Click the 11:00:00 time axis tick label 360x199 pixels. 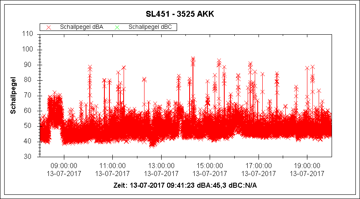click(x=112, y=166)
